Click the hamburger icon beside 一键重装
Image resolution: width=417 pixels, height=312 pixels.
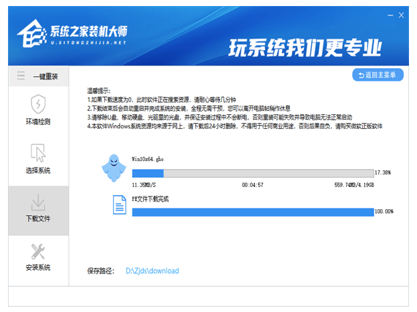pyautogui.click(x=21, y=77)
